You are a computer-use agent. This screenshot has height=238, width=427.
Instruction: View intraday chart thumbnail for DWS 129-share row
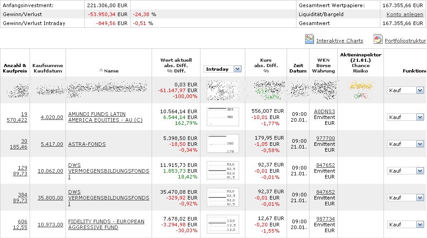click(223, 170)
